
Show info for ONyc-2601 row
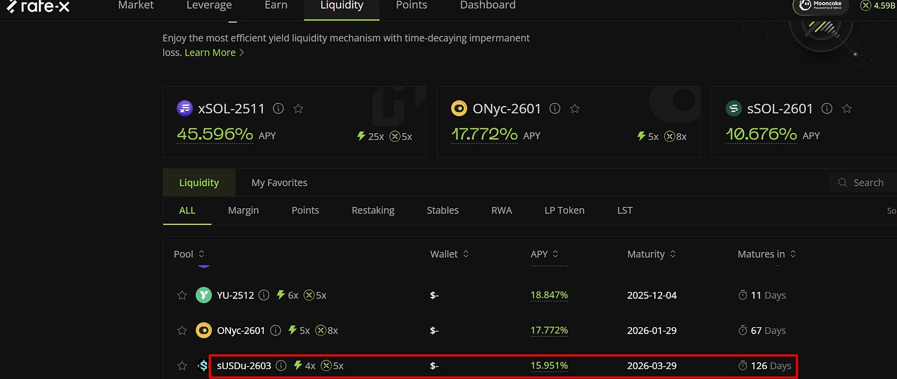(x=275, y=330)
